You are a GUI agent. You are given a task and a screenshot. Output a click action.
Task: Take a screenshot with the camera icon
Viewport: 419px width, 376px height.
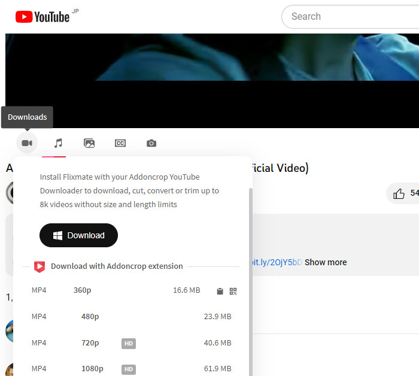(x=151, y=143)
